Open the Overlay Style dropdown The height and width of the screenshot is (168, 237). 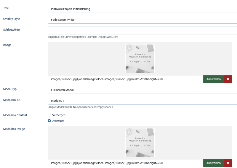(142, 20)
